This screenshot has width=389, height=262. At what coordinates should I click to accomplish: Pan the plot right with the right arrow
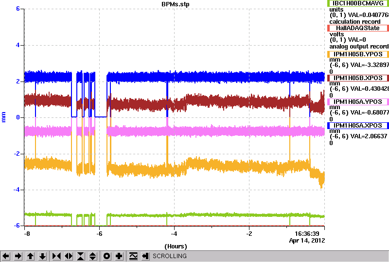(18, 256)
